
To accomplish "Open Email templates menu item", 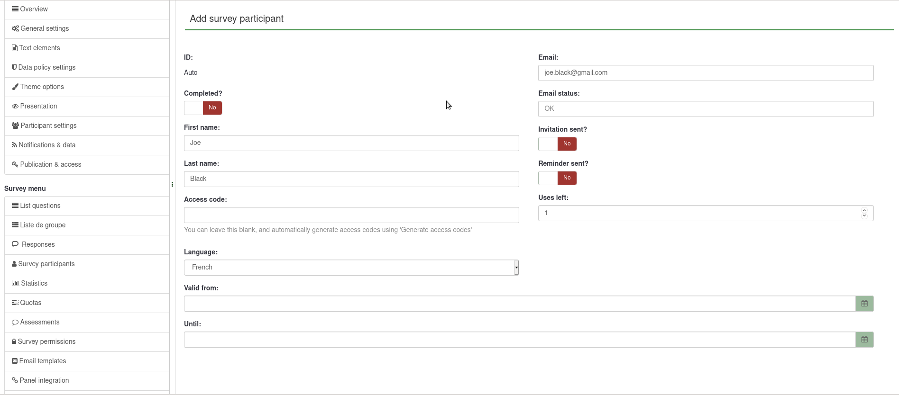I will click(x=42, y=361).
